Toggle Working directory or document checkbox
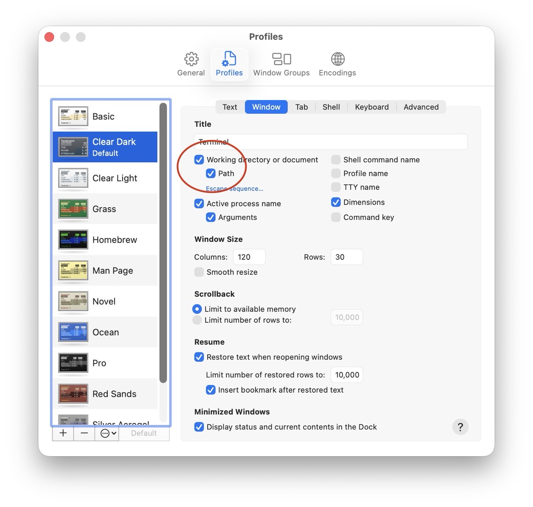 (x=199, y=160)
